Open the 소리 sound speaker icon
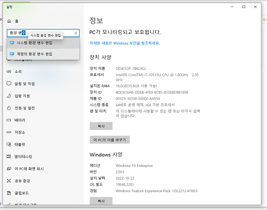The width and height of the screenshot is (267, 210). [9, 71]
